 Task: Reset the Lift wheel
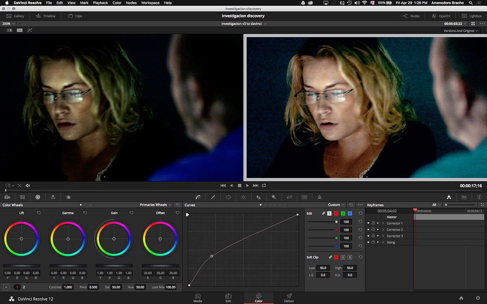click(39, 213)
